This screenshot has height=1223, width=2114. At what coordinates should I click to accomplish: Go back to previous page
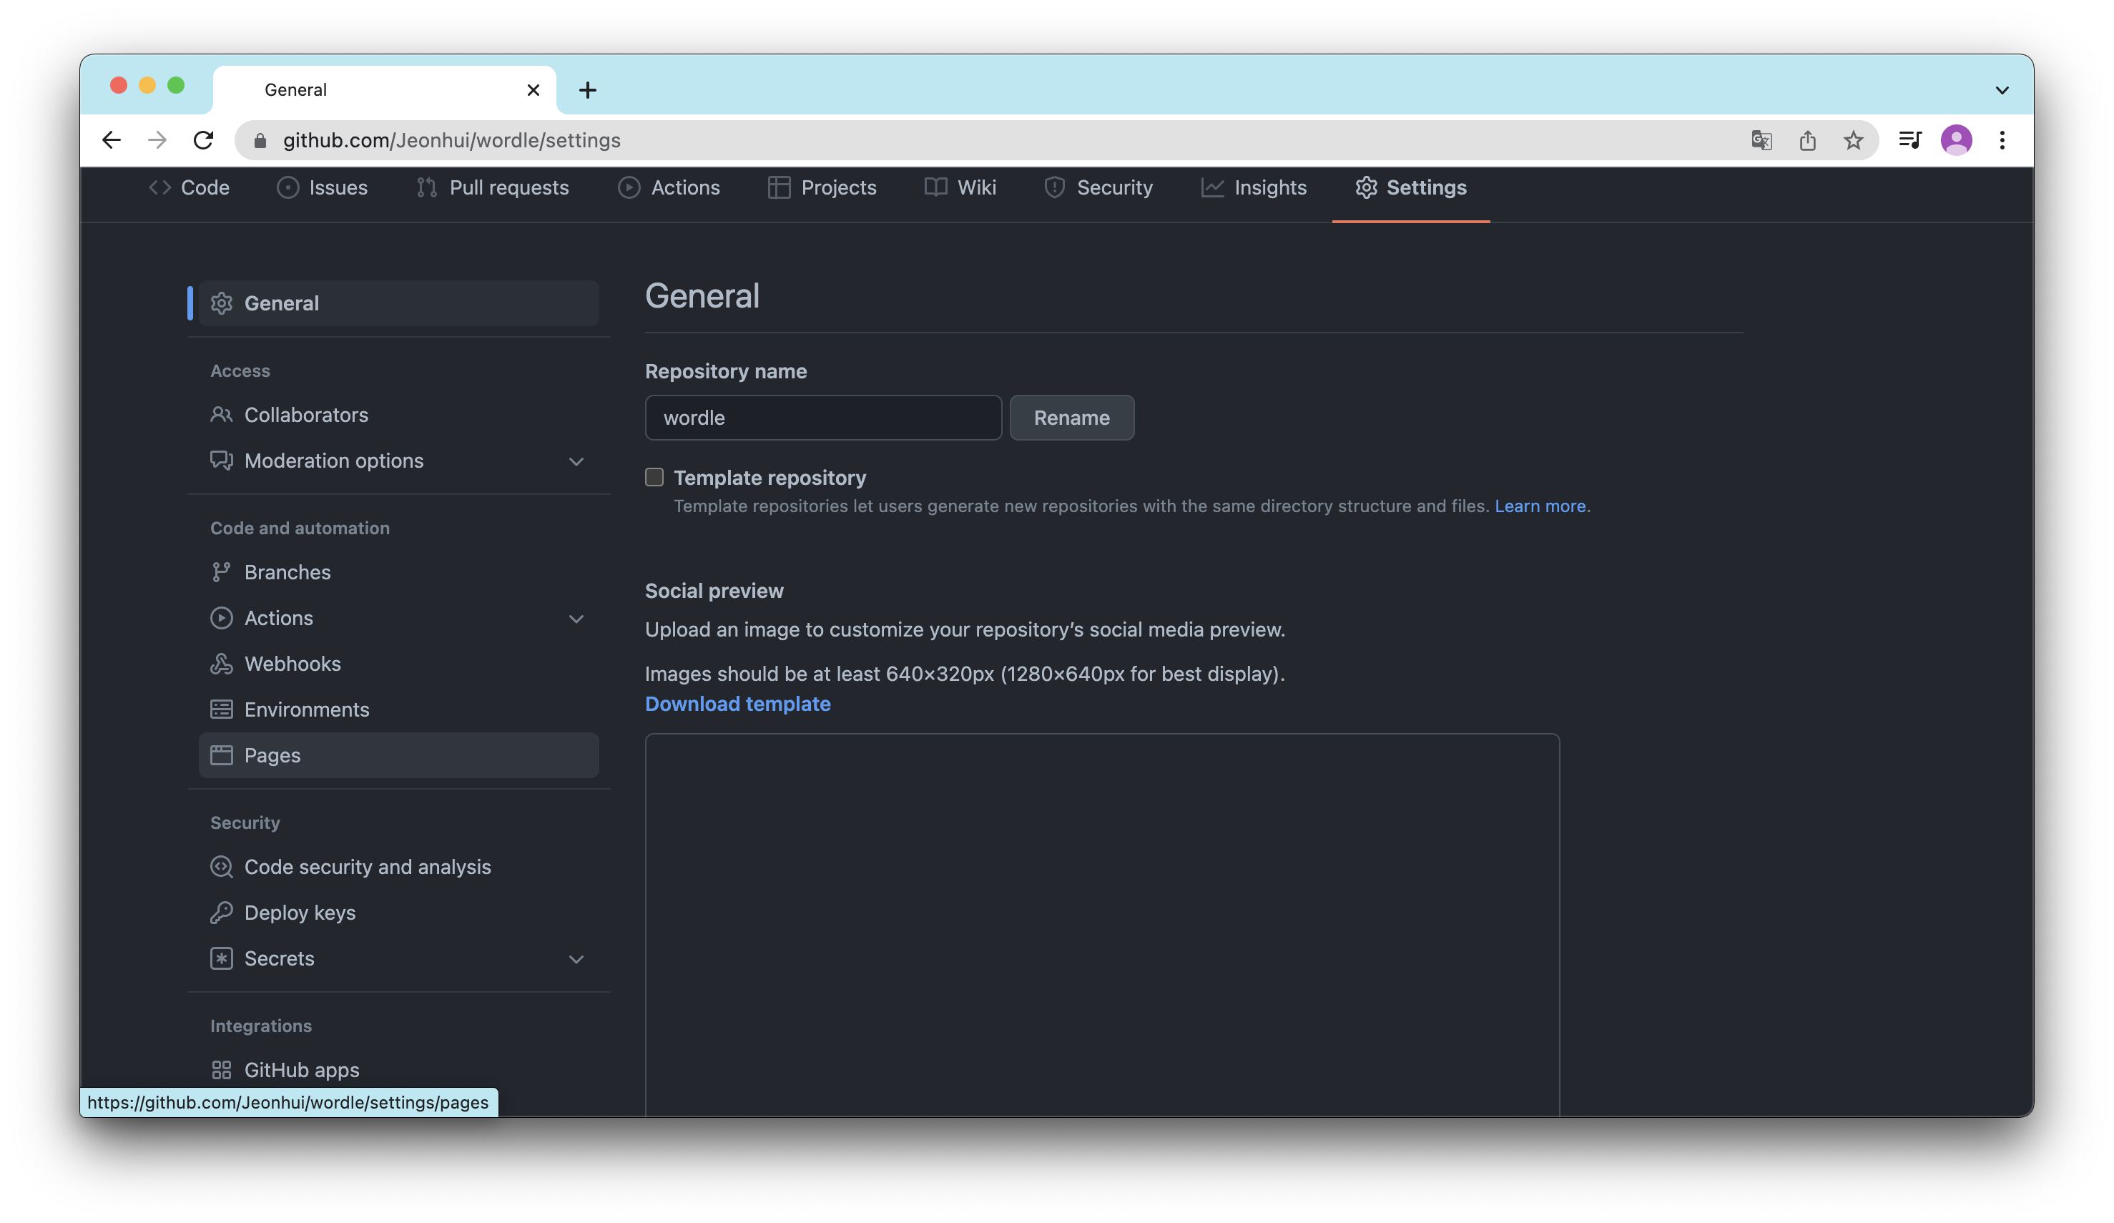point(112,140)
